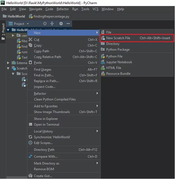The image size is (175, 179).
Task: Open Project panel settings gear
Action: click(61, 24)
